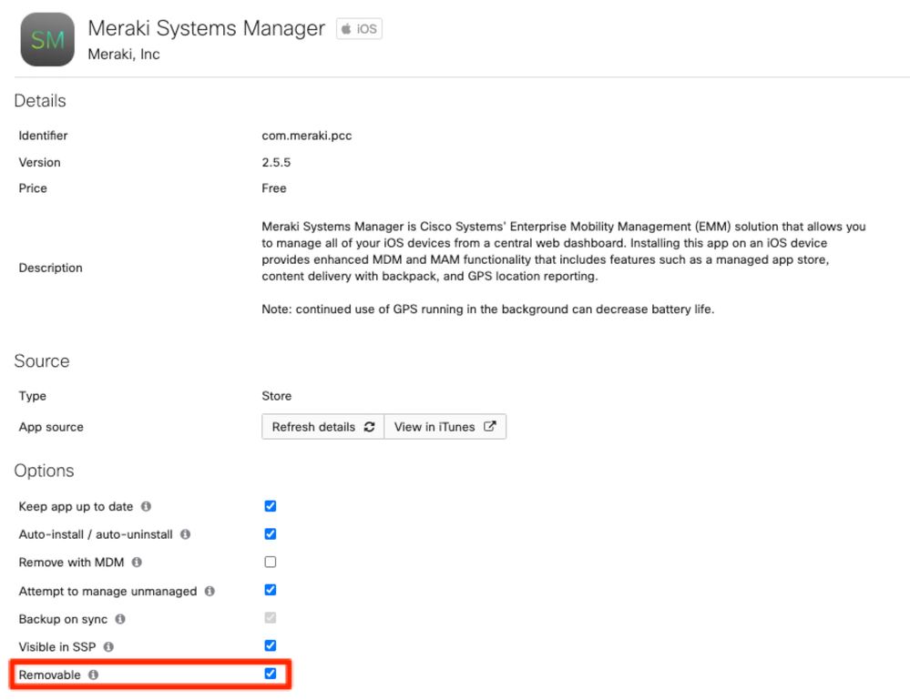Toggle the Removable checkbox
The width and height of the screenshot is (910, 700).
(x=270, y=675)
